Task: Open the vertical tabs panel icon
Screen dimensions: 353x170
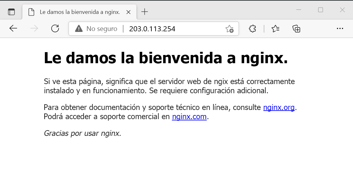Action: (11, 12)
